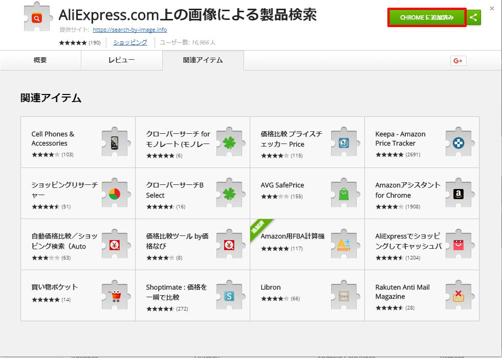
Task: Open the 自動価格比較 Auto yen icon
Action: click(115, 245)
